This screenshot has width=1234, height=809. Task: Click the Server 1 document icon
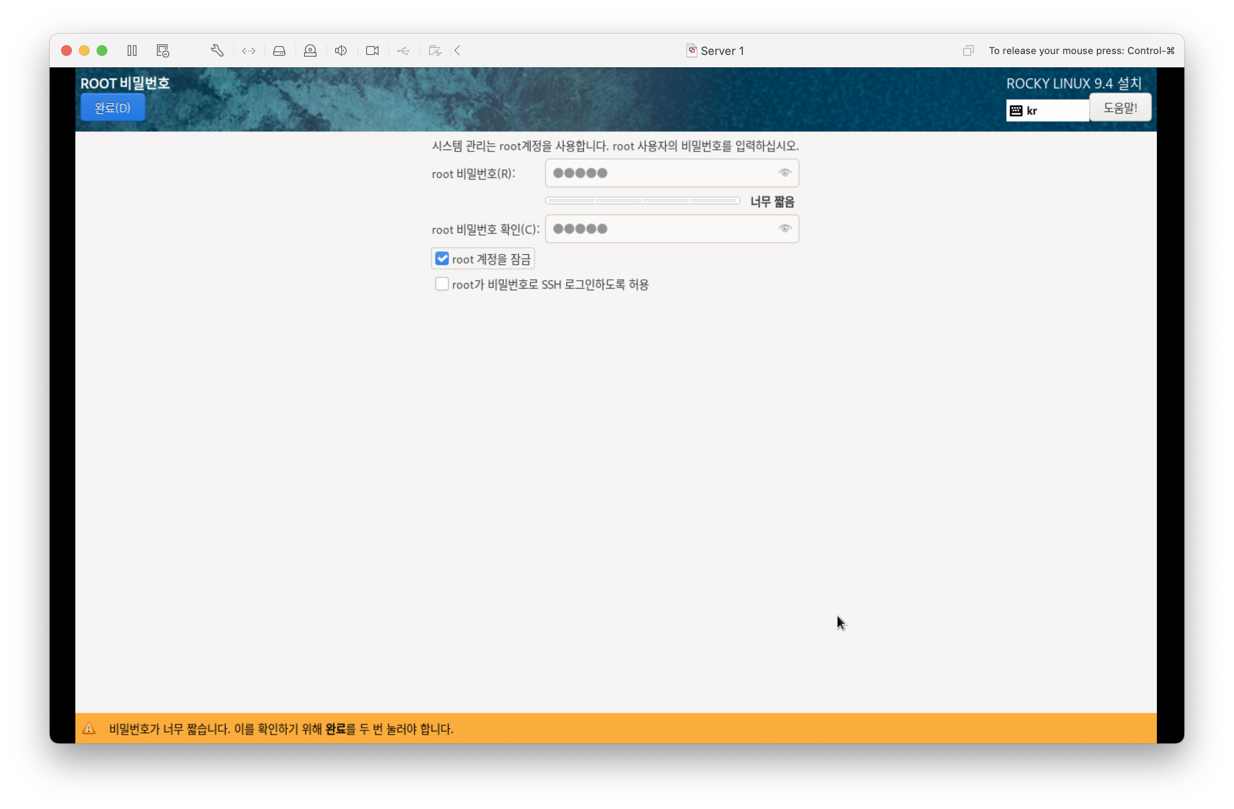tap(691, 50)
